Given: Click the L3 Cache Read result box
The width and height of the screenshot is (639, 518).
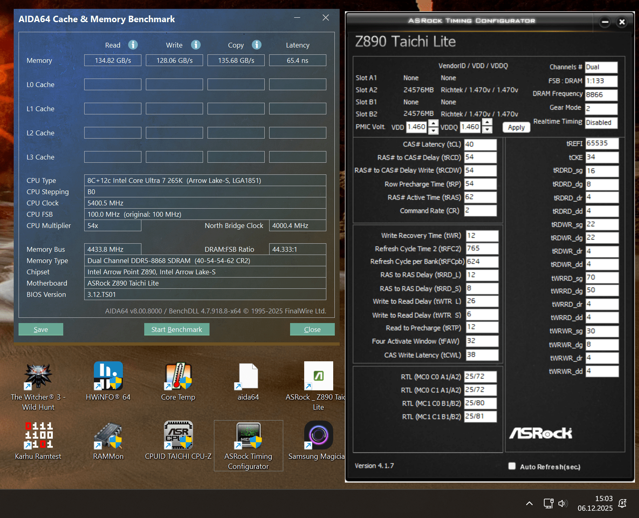Looking at the screenshot, I should (x=113, y=157).
